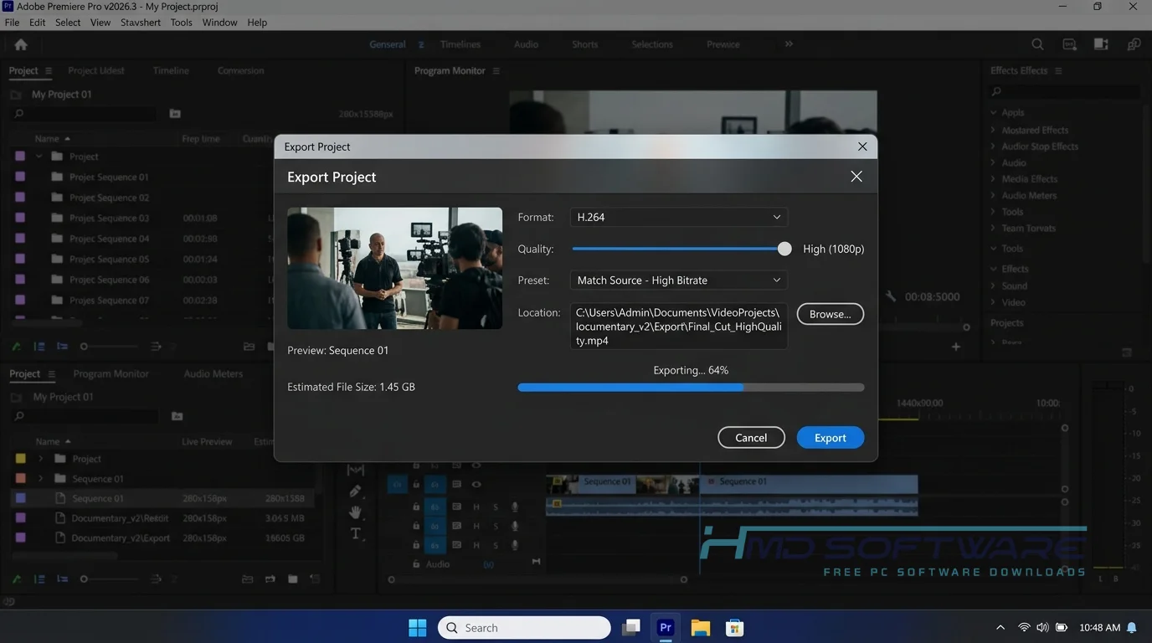1152x643 pixels.
Task: Open the Help menu
Action: [257, 23]
